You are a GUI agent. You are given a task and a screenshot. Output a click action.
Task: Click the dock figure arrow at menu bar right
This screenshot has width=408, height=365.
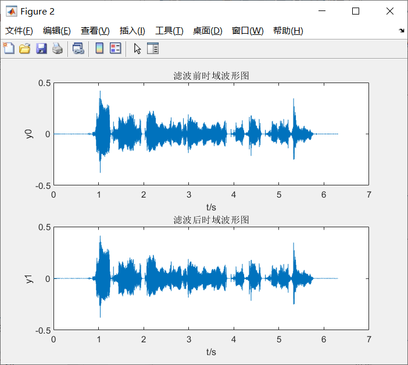click(x=401, y=30)
